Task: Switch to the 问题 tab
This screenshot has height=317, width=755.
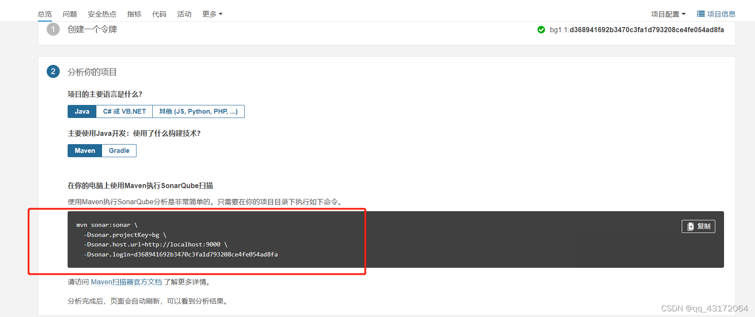Action: point(70,14)
